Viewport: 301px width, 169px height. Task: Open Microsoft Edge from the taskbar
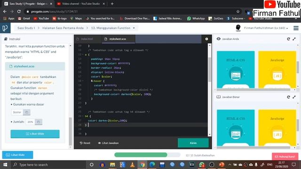[x=152, y=165]
